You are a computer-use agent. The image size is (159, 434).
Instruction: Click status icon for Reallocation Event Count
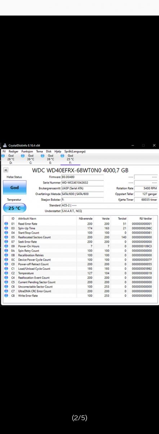(x=6, y=278)
